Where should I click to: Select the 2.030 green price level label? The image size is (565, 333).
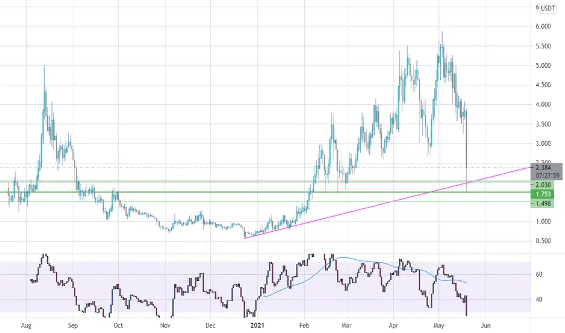[543, 185]
